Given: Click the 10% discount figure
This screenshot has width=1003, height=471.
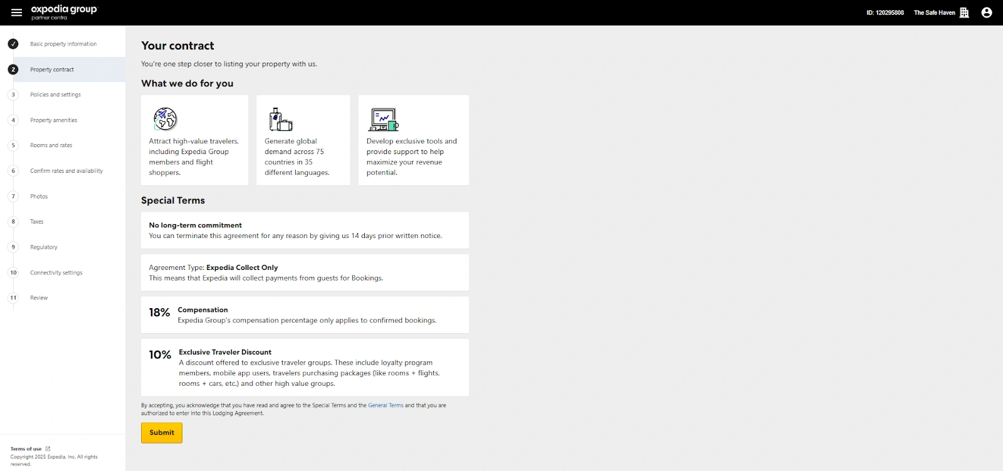Looking at the screenshot, I should (160, 355).
